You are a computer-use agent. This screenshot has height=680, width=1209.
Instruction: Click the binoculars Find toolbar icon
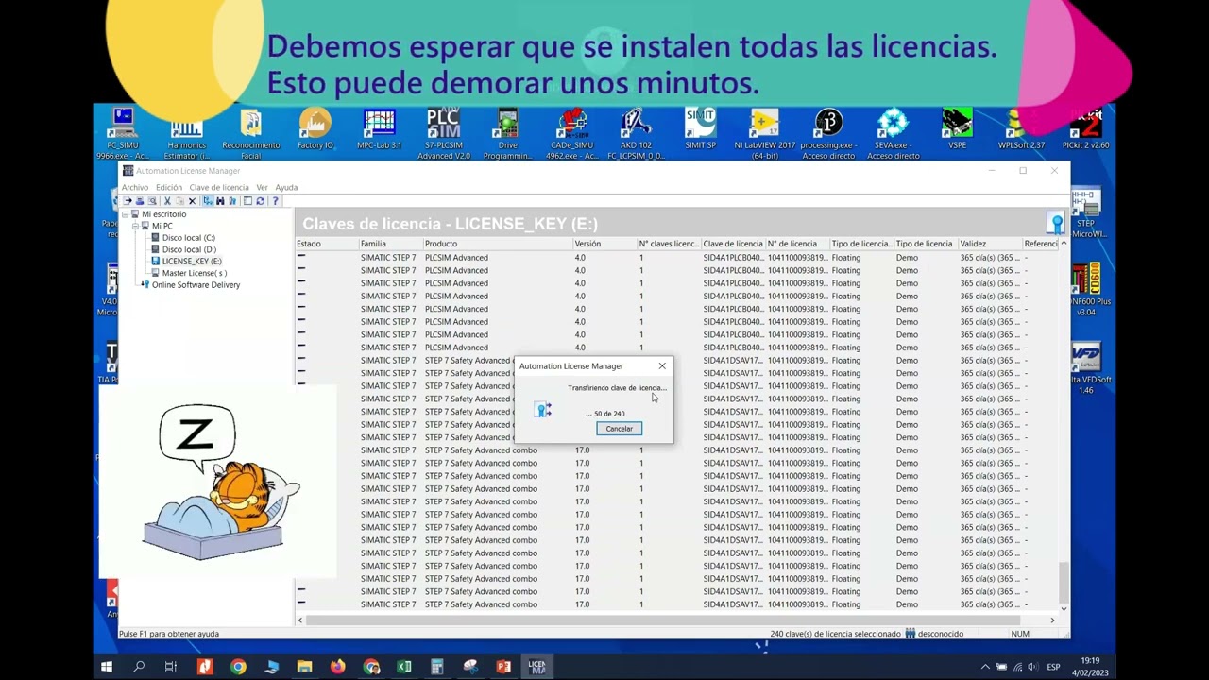[220, 201]
